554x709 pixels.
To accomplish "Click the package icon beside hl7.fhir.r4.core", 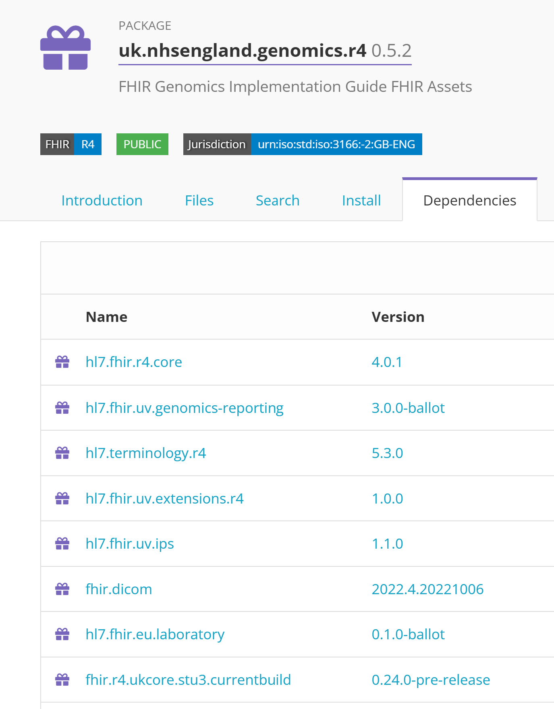I will (x=62, y=362).
